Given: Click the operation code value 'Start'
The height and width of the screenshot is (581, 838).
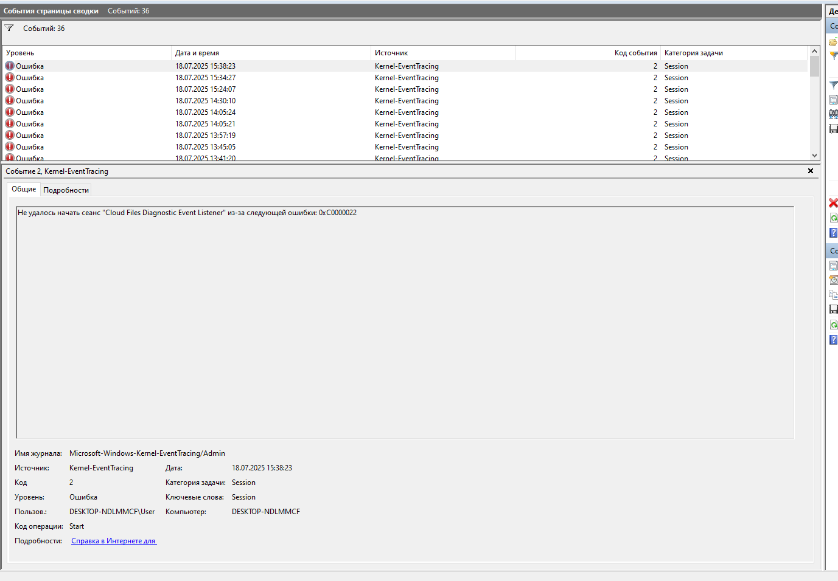Looking at the screenshot, I should click(77, 526).
